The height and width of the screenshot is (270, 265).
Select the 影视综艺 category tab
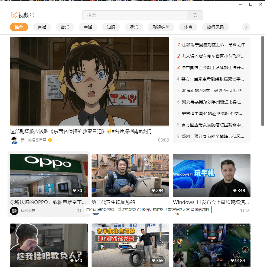click(161, 27)
